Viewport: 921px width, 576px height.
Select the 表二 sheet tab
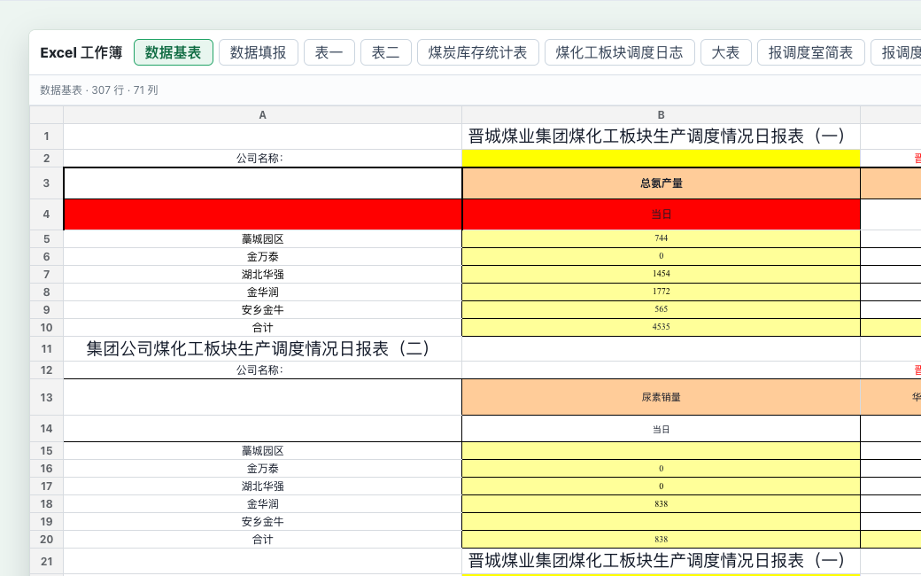(x=386, y=52)
